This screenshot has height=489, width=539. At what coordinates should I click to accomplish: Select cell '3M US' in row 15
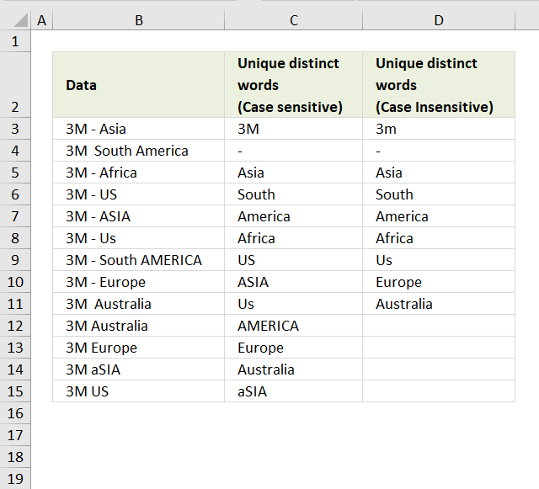138,391
